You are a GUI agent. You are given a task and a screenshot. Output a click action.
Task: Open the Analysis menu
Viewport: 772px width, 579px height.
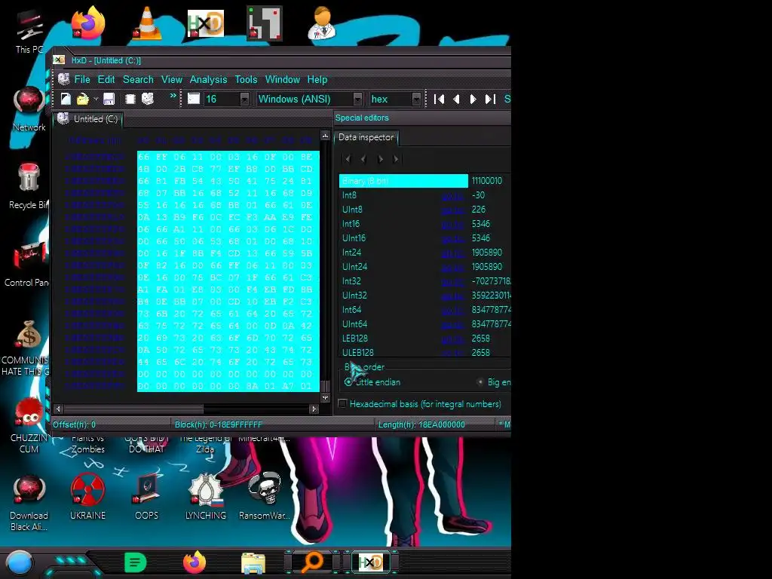[208, 79]
